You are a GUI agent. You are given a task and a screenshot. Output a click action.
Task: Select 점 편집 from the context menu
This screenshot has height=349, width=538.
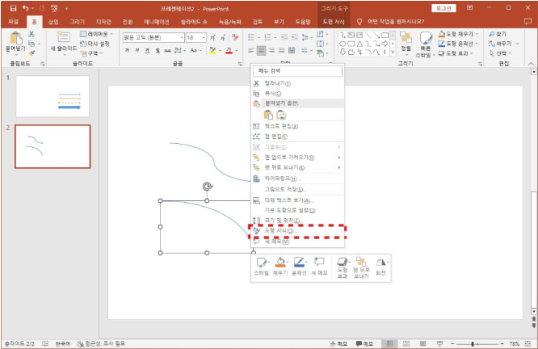275,137
